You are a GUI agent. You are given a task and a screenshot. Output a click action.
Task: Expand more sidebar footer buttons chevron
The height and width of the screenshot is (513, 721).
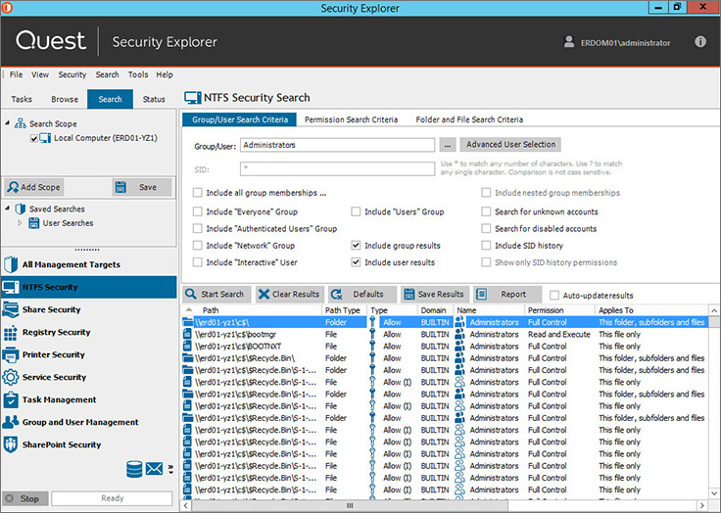coord(170,469)
